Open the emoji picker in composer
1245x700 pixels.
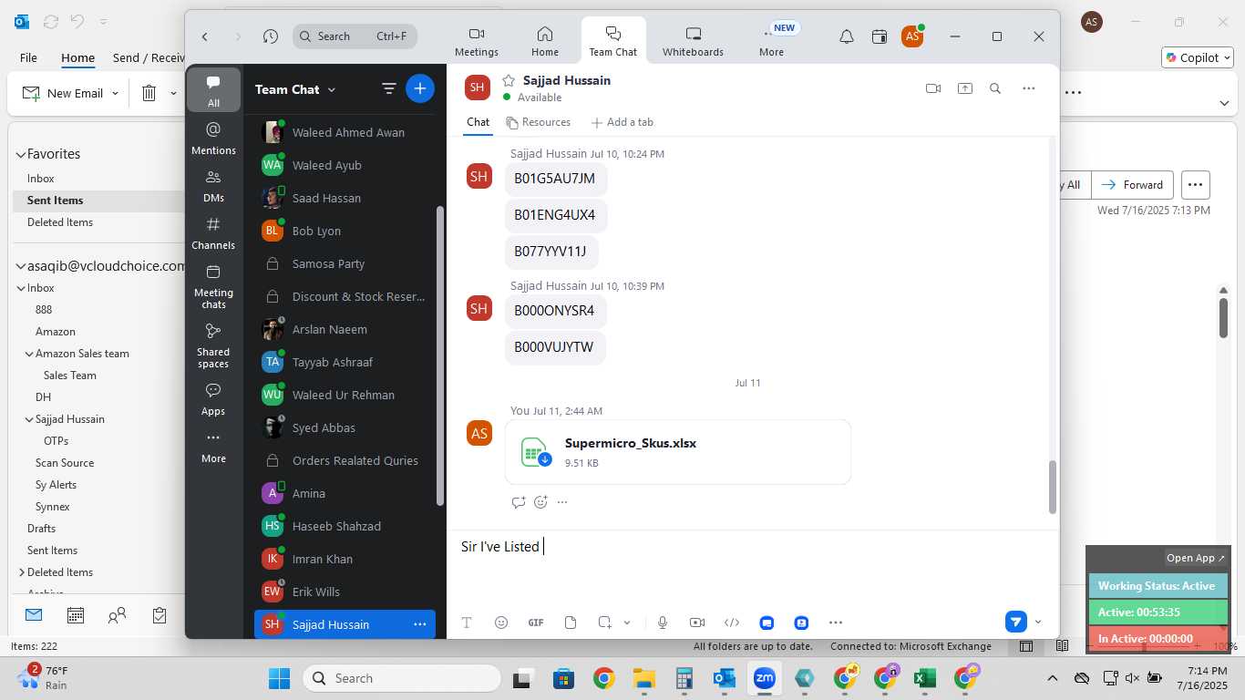(x=501, y=623)
